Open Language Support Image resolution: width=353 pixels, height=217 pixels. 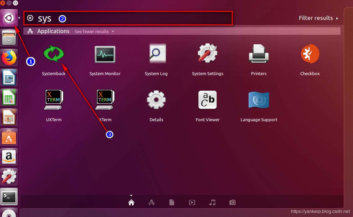click(x=259, y=100)
